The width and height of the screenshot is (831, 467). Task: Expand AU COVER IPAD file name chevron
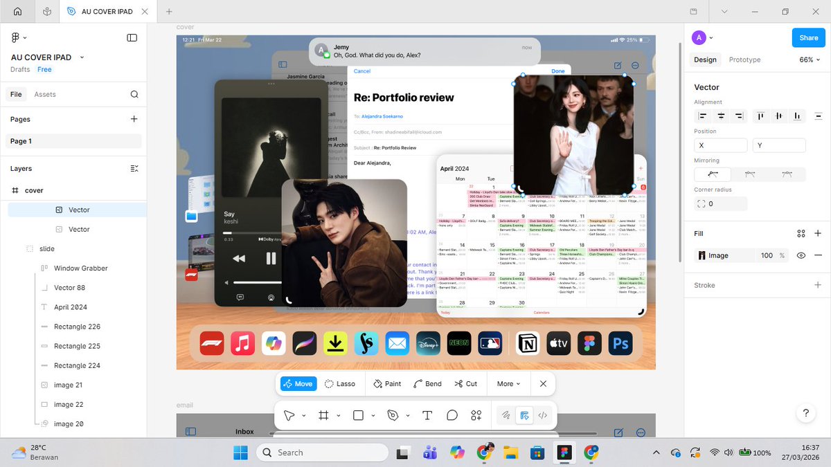pyautogui.click(x=82, y=57)
